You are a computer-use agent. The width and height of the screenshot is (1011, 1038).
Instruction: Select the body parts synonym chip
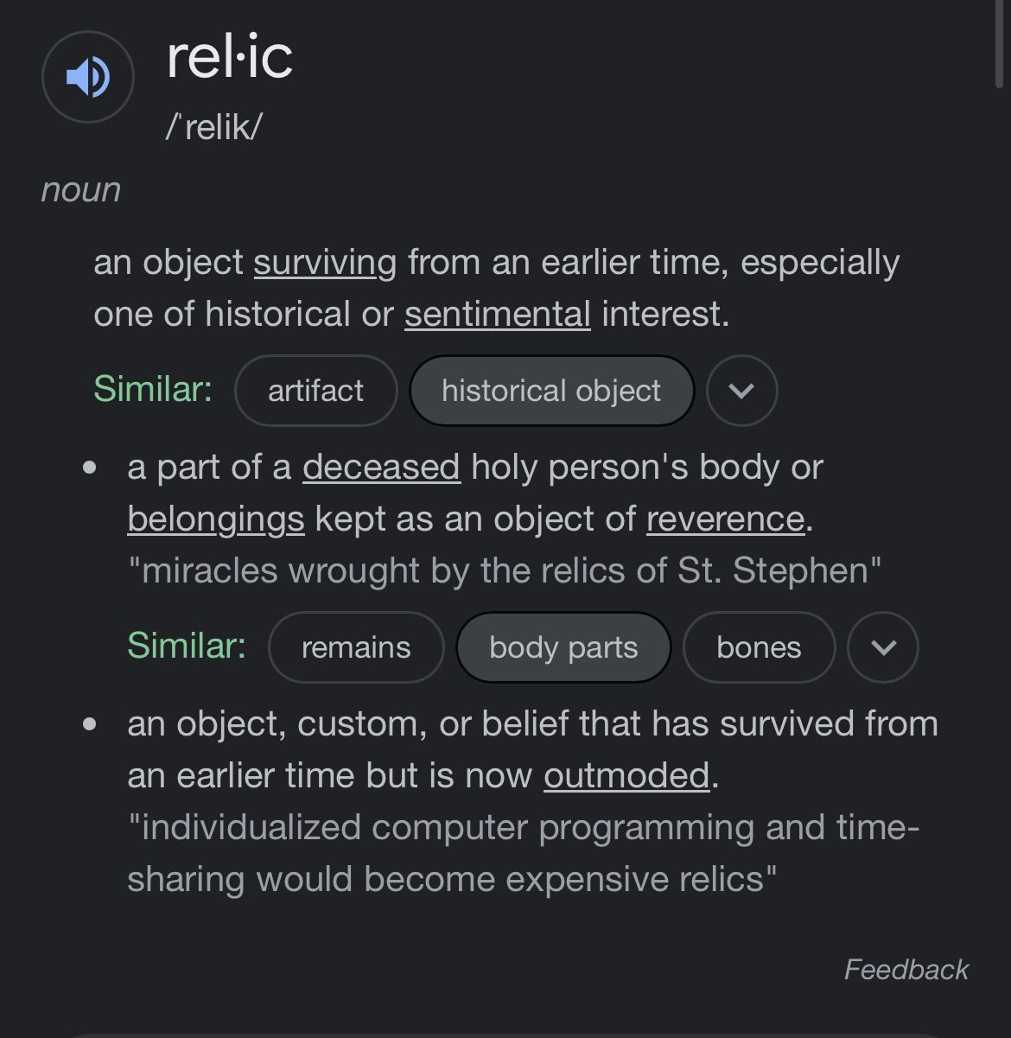pyautogui.click(x=563, y=647)
